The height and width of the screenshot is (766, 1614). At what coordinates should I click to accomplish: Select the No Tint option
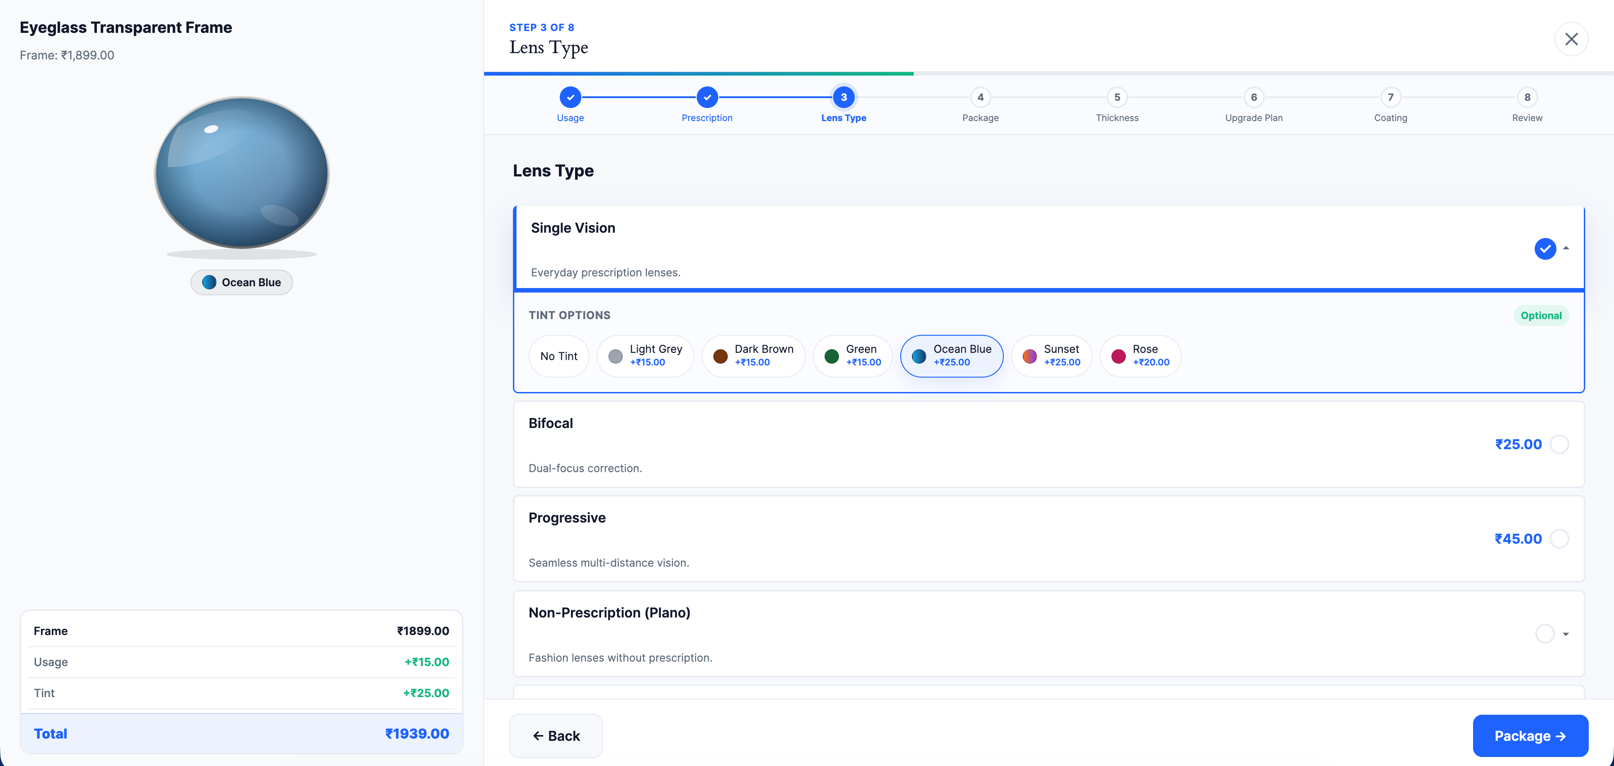[558, 356]
